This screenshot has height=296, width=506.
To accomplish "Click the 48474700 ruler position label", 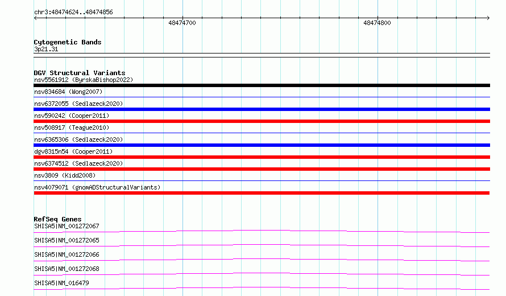I will tap(182, 23).
